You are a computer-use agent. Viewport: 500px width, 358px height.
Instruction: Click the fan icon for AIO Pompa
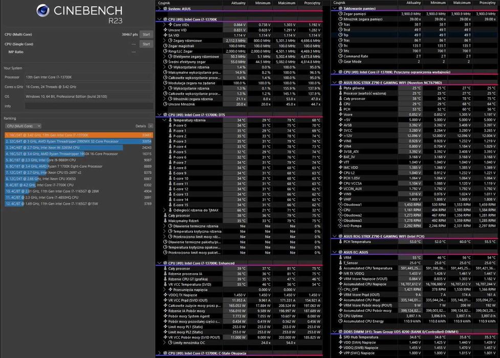340,226
